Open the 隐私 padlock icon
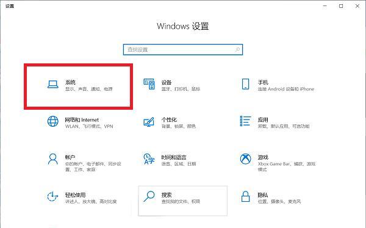Screen dimensions: 366x228 pos(245,196)
